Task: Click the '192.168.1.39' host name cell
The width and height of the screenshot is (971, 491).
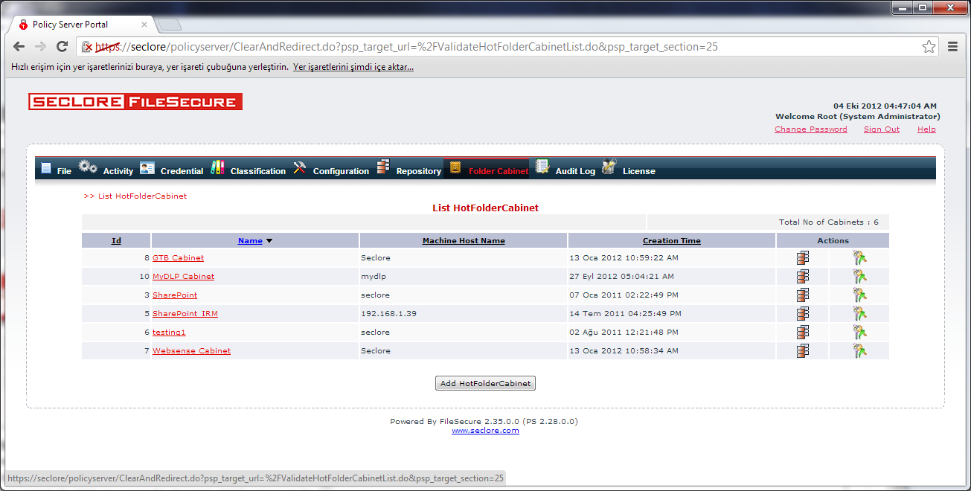Action: 388,314
